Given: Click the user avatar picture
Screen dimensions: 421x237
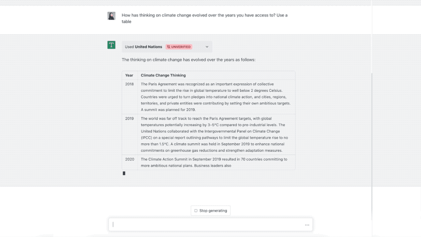Looking at the screenshot, I should coord(111,16).
